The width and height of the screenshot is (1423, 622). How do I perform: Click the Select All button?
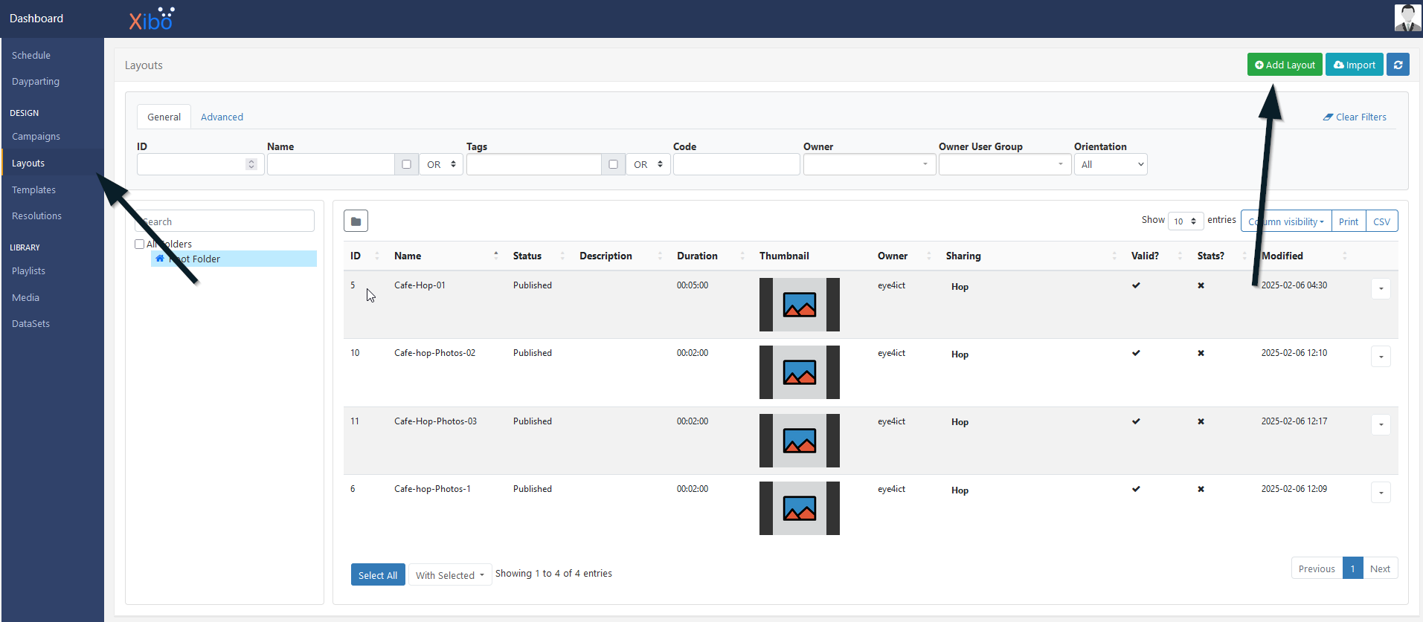378,575
